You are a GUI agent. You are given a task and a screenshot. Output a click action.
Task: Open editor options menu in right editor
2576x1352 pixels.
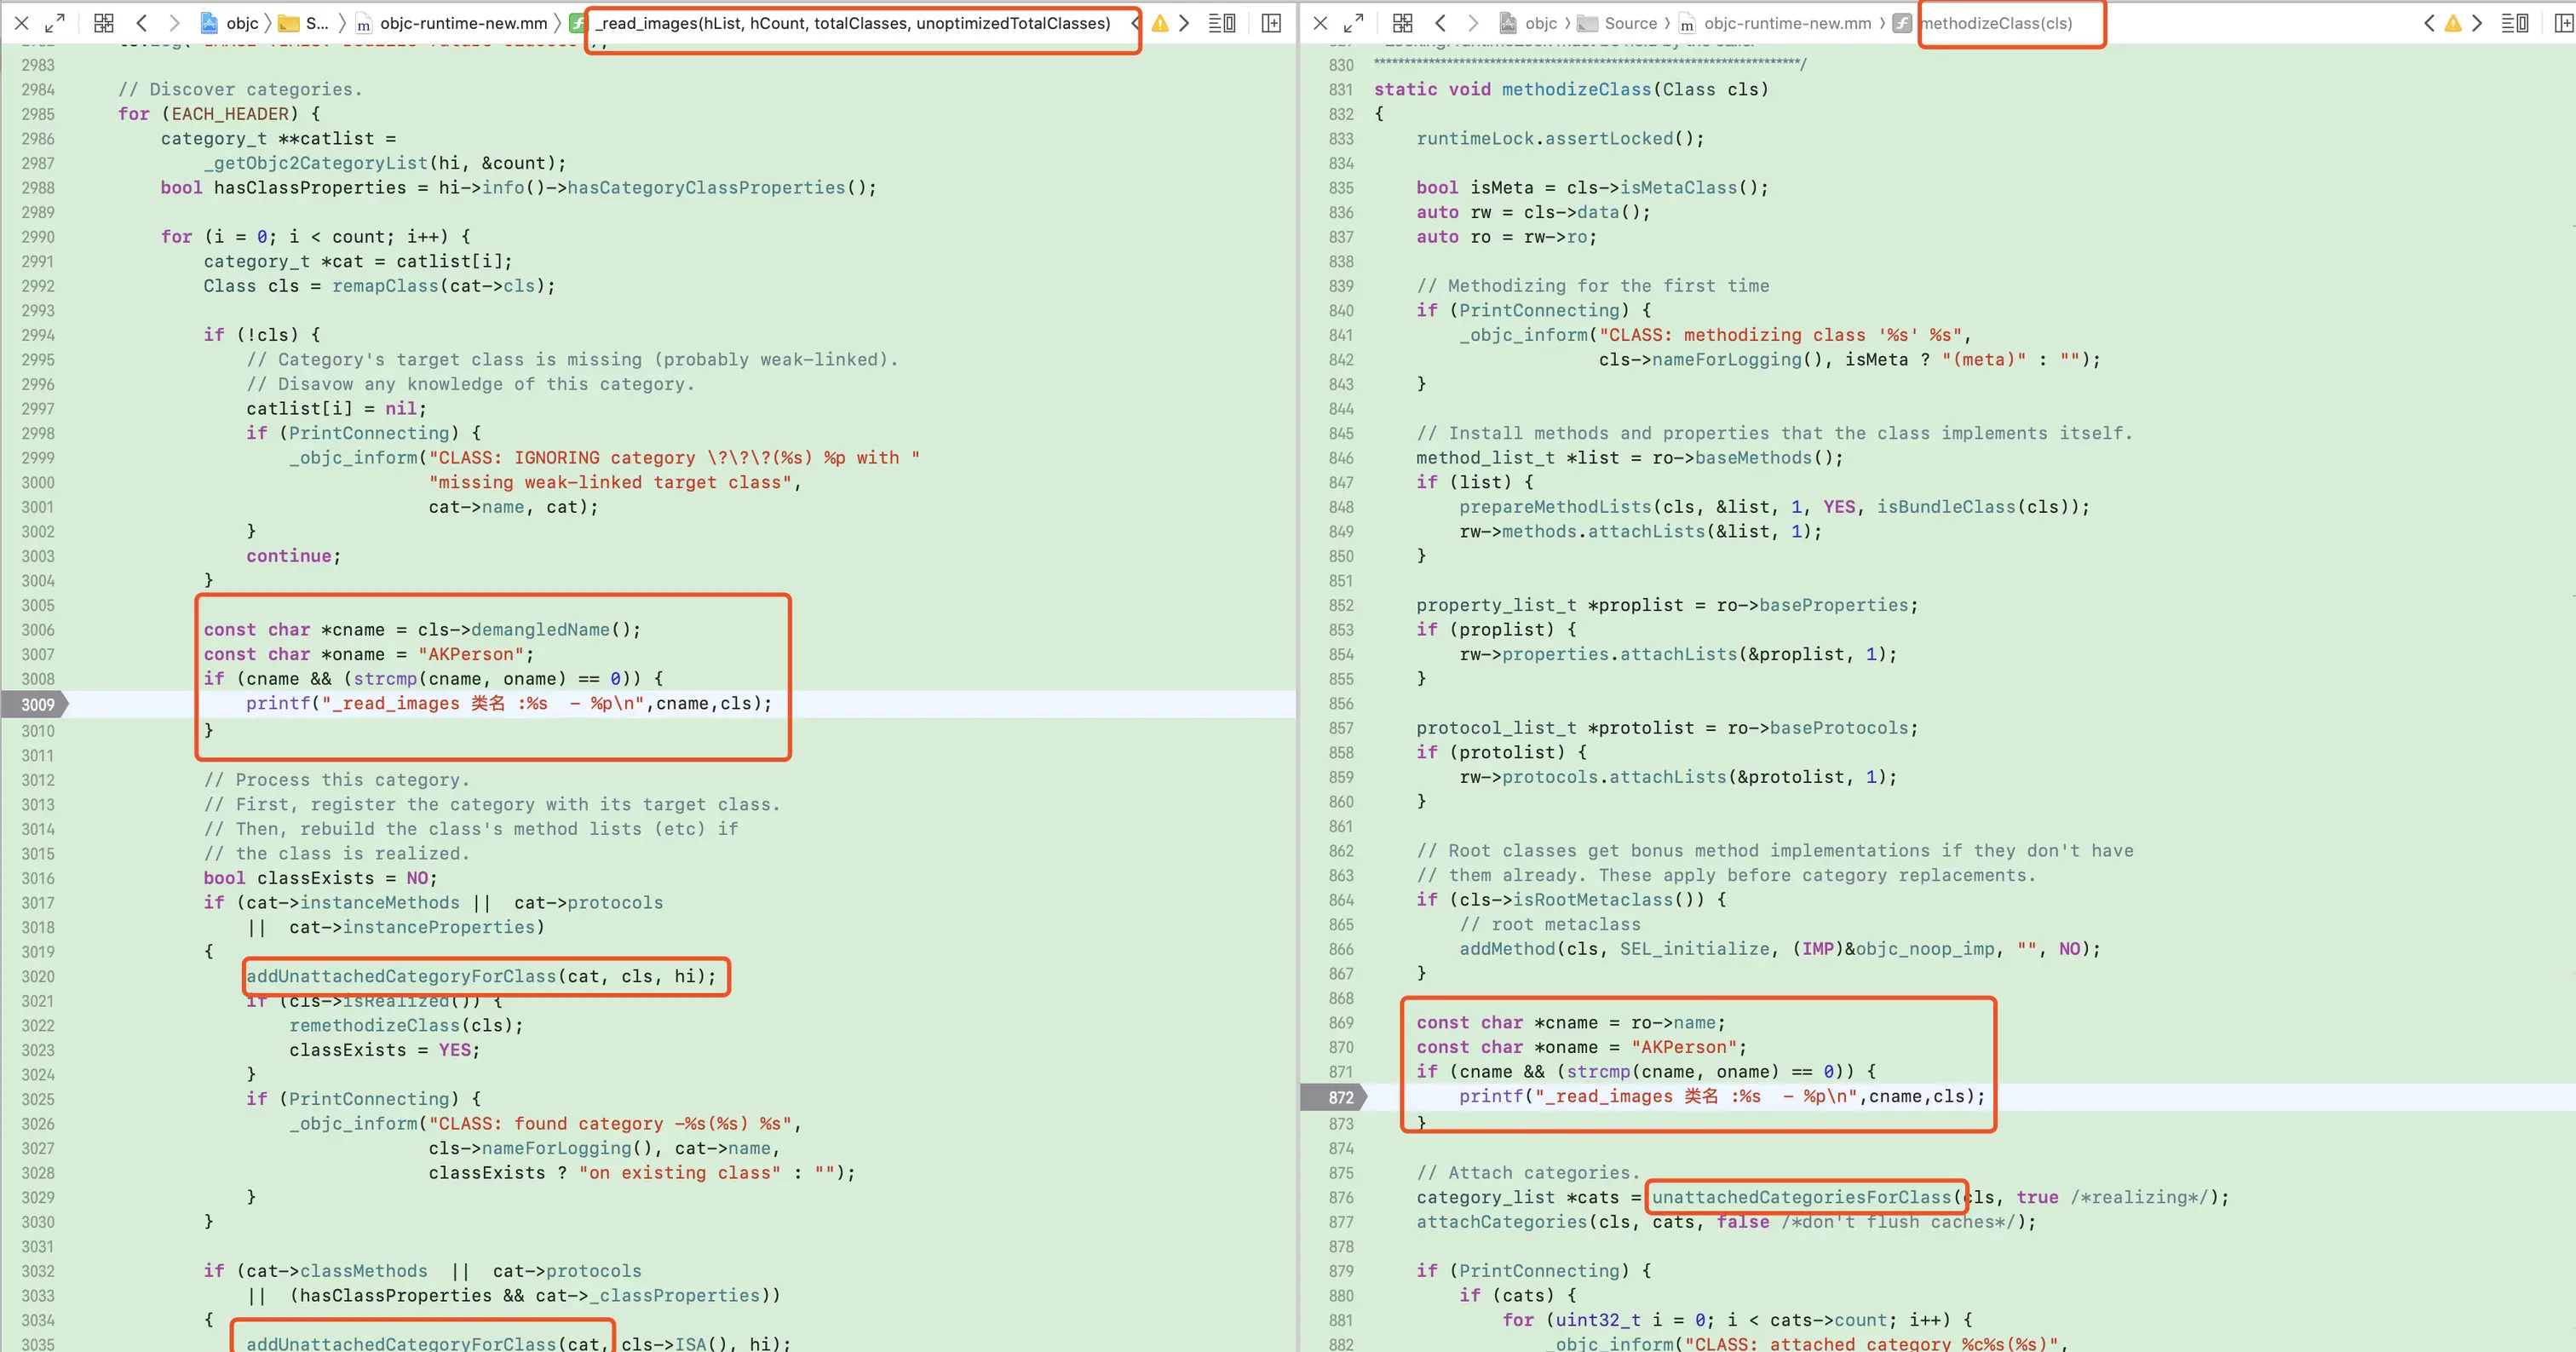click(x=2515, y=22)
